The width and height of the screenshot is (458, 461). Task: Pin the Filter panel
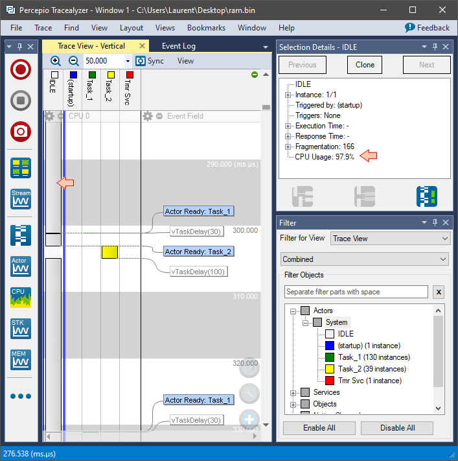click(x=435, y=222)
